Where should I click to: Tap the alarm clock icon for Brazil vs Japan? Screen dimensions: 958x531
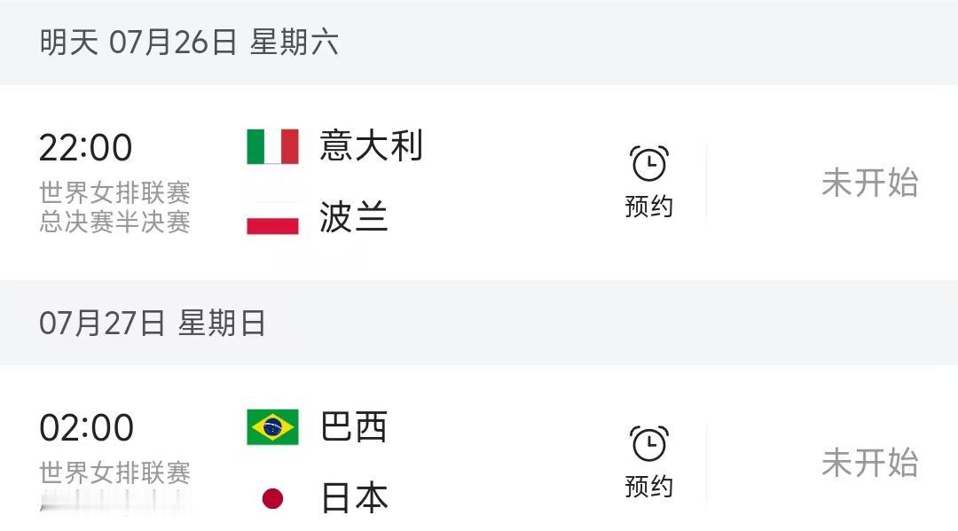click(x=648, y=444)
